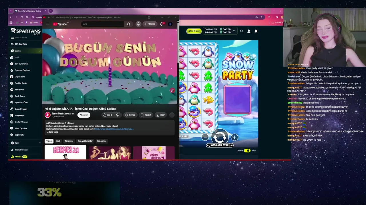
Task: Open Chrome tab search dropdown arrow
Action: point(11,11)
